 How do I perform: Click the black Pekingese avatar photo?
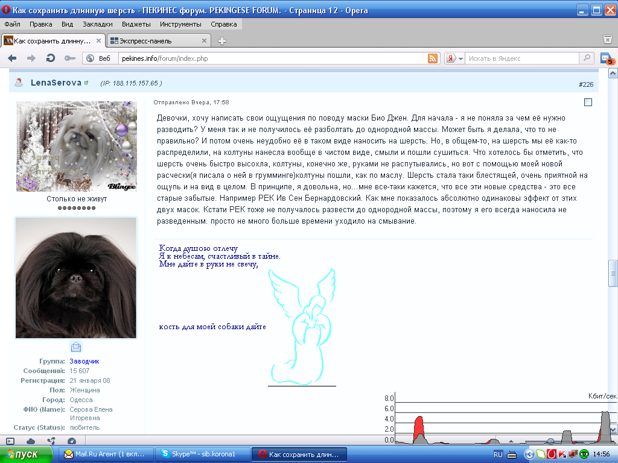point(76,277)
